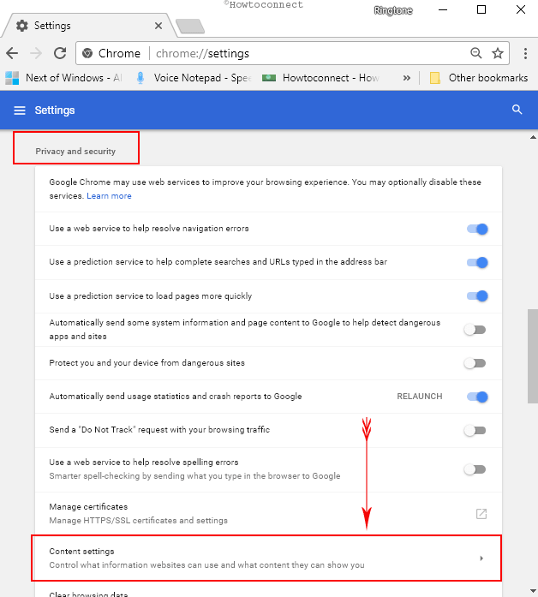Enable sending system information to Google
This screenshot has width=538, height=597.
475,330
